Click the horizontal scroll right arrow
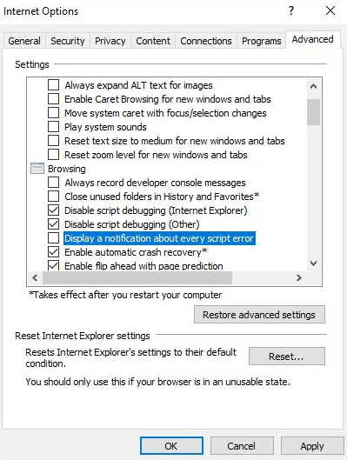The height and width of the screenshot is (460, 347). coord(299,277)
